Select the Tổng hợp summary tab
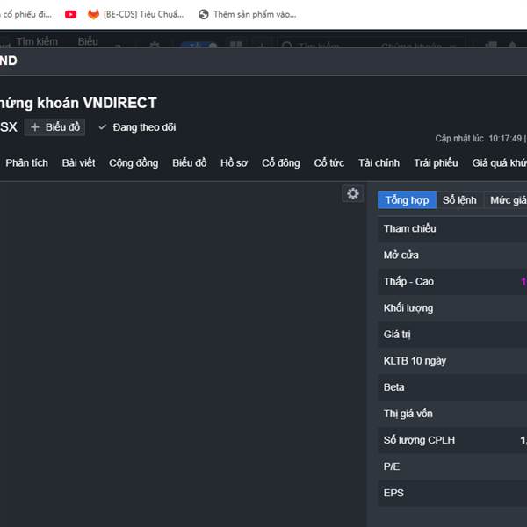The width and height of the screenshot is (527, 527). click(x=407, y=200)
